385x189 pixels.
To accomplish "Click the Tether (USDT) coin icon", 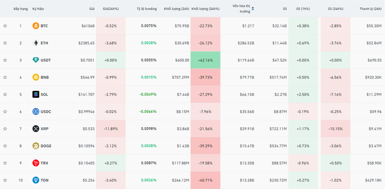I will [36, 60].
